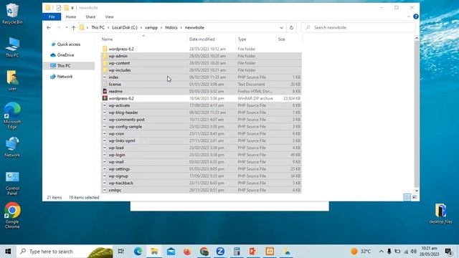Click the Search newwbsite box
The width and height of the screenshot is (459, 258).
[359, 27]
